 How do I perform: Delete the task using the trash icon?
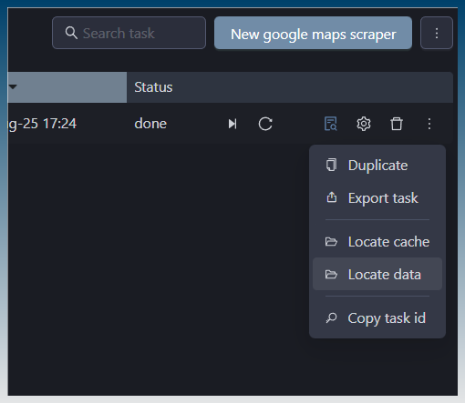pyautogui.click(x=397, y=124)
